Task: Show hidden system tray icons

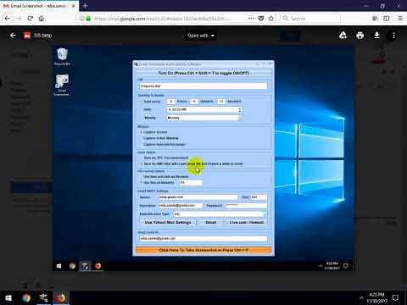Action: pyautogui.click(x=361, y=298)
